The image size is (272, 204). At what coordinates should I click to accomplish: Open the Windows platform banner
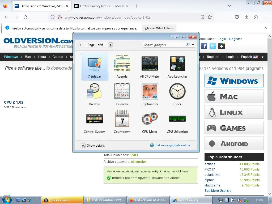(234, 81)
